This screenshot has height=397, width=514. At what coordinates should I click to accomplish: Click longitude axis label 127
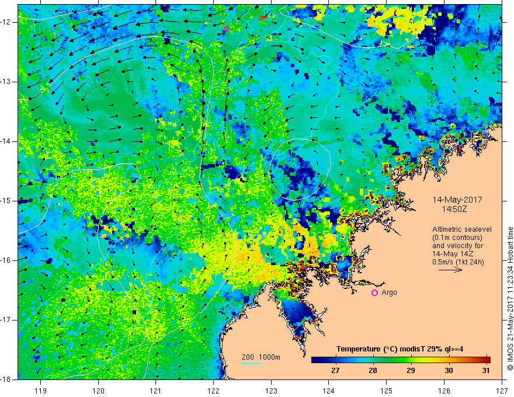[x=502, y=391]
